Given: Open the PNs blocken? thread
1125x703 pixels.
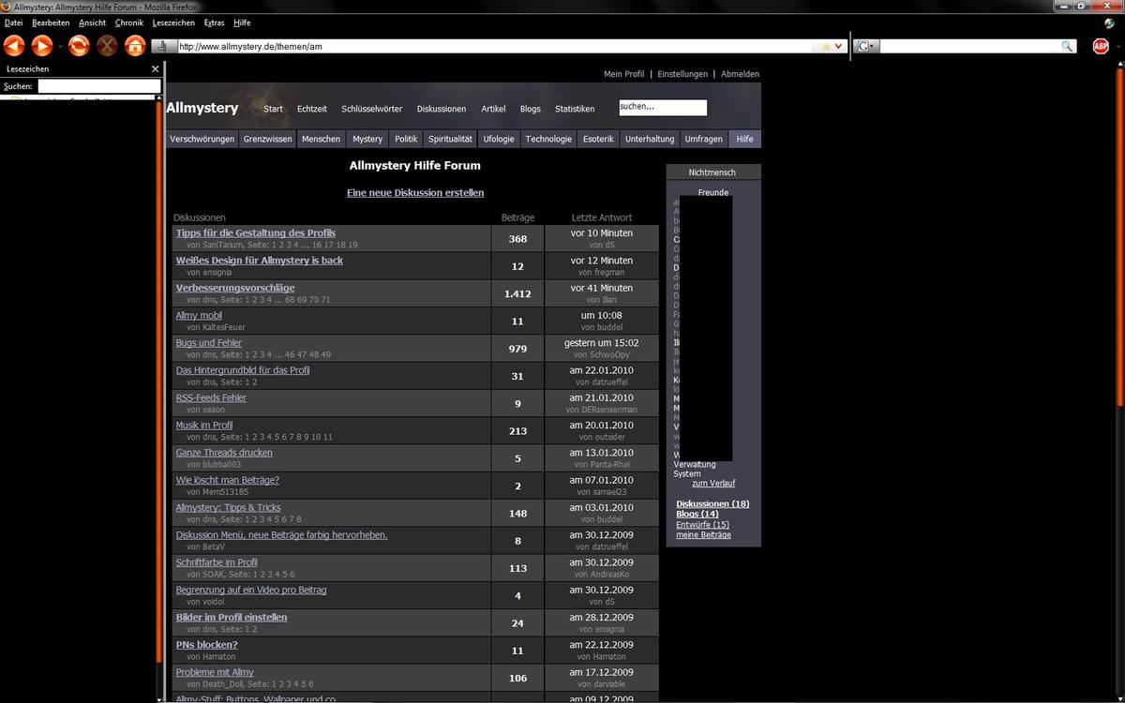Looking at the screenshot, I should click(206, 645).
